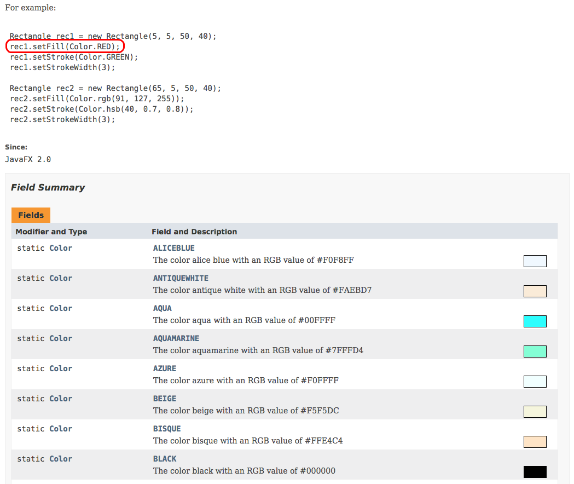Pick the azure color swatch
The image size is (574, 484).
pos(535,382)
